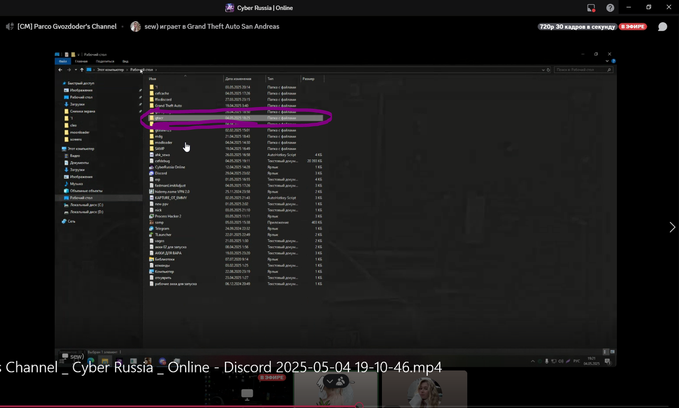The image size is (679, 408).
Task: Select the cefcache folder icon
Action: (x=152, y=93)
